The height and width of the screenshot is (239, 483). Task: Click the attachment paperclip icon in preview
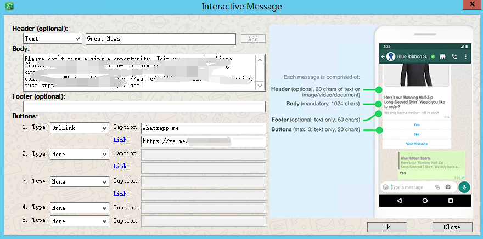tap(437, 187)
